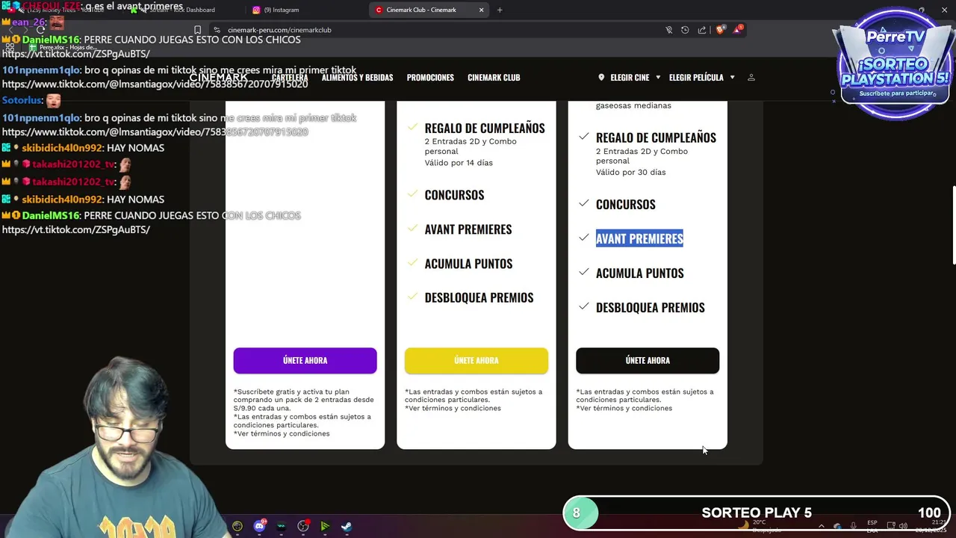Image resolution: width=956 pixels, height=538 pixels.
Task: Click the user account icon
Action: 751,78
